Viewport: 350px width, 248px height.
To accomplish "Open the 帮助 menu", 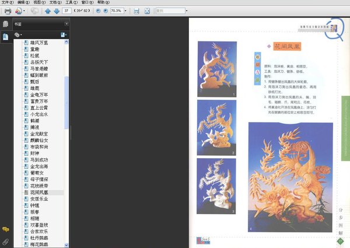I will pyautogui.click(x=103, y=2).
